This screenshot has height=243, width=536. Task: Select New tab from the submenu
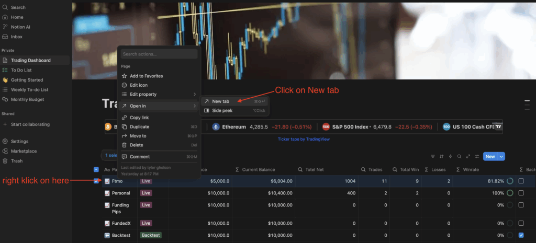(220, 101)
